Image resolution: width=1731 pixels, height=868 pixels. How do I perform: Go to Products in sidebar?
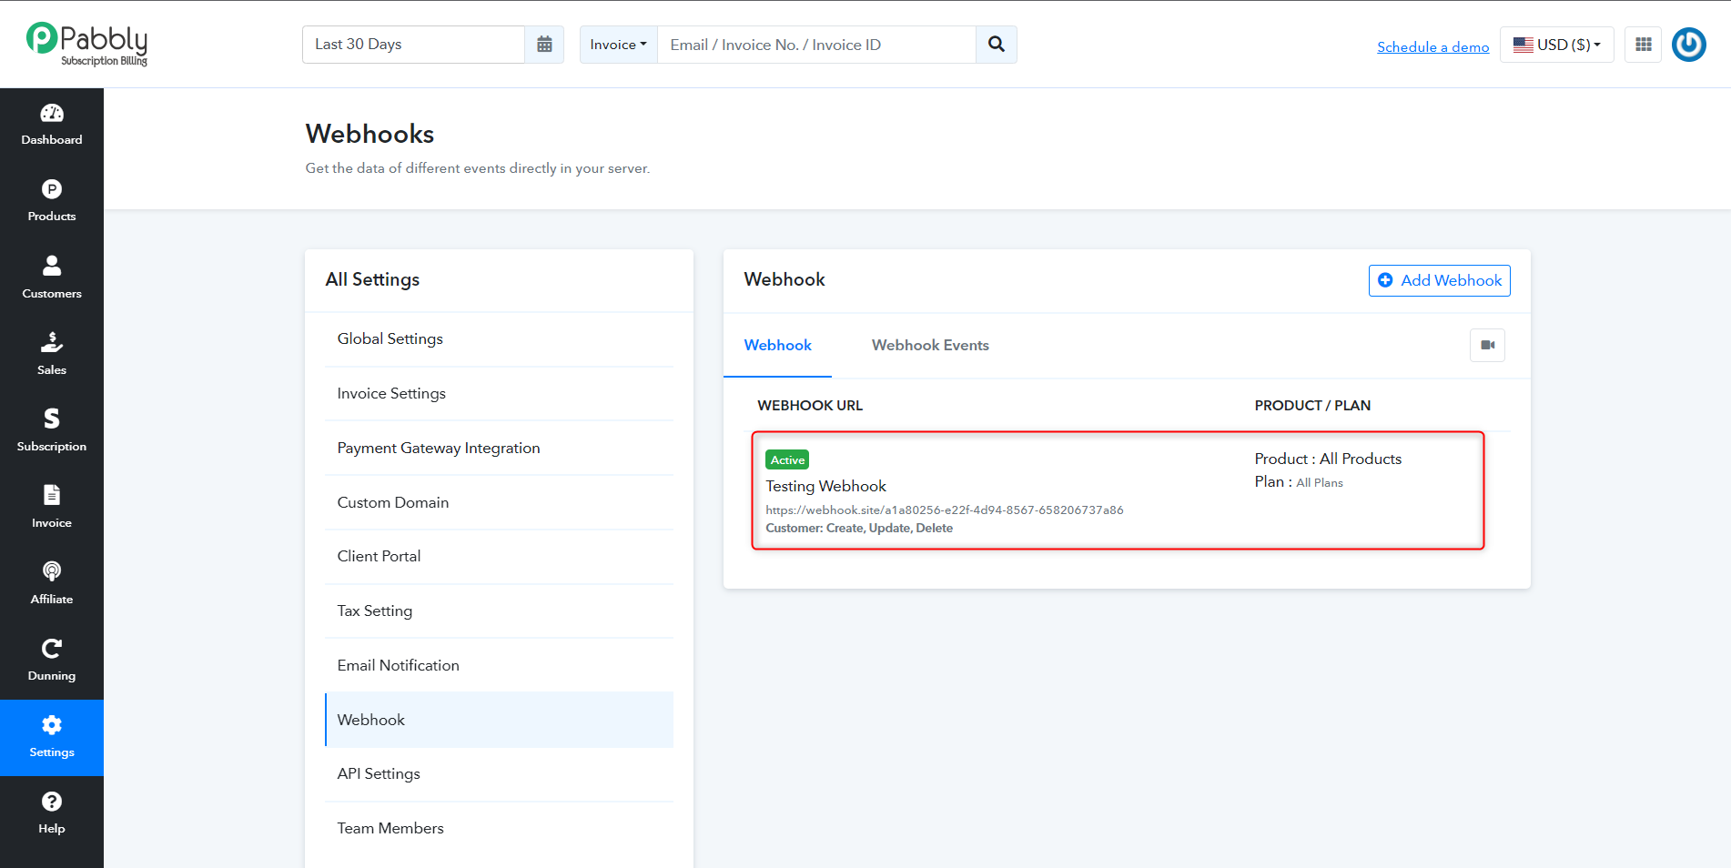click(x=52, y=202)
